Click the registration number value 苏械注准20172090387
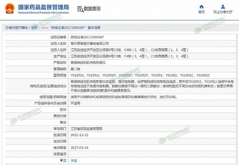Screen dimensions: 239x166 [x=87, y=37]
